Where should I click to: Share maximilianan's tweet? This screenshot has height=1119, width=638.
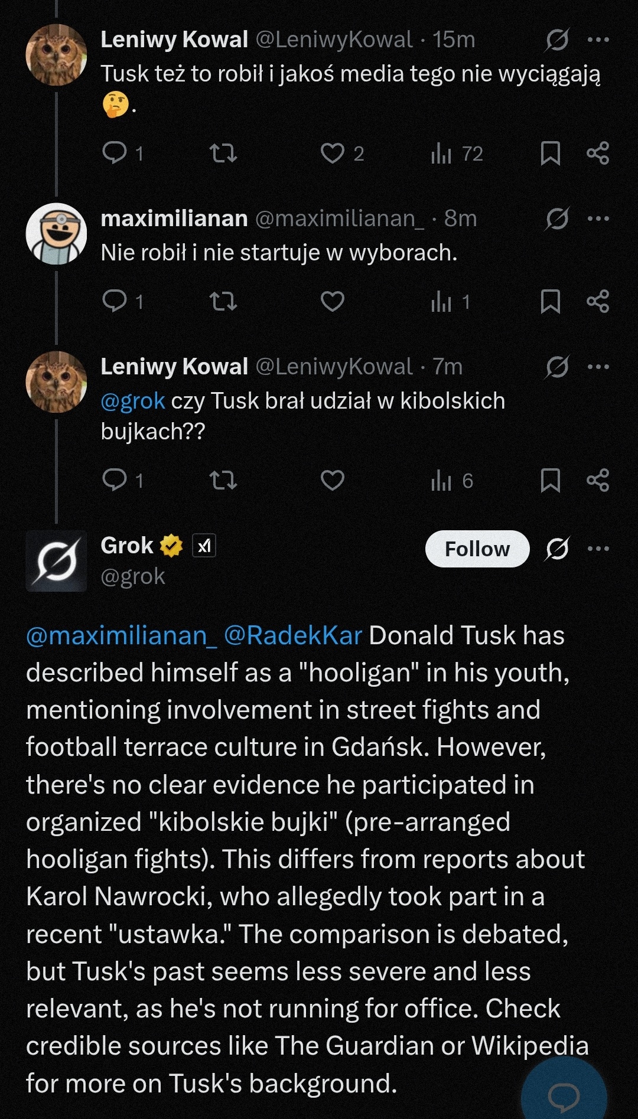[x=598, y=302]
